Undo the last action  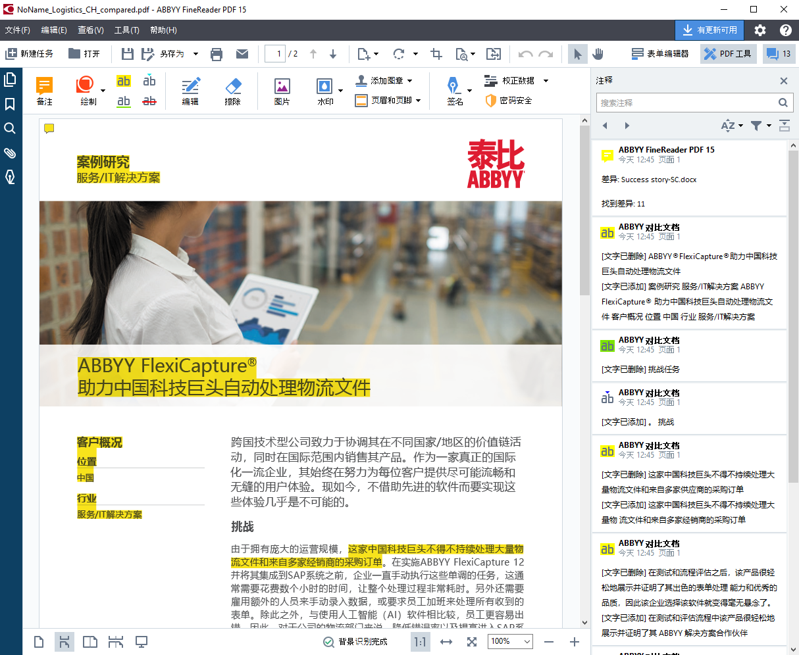coord(525,54)
